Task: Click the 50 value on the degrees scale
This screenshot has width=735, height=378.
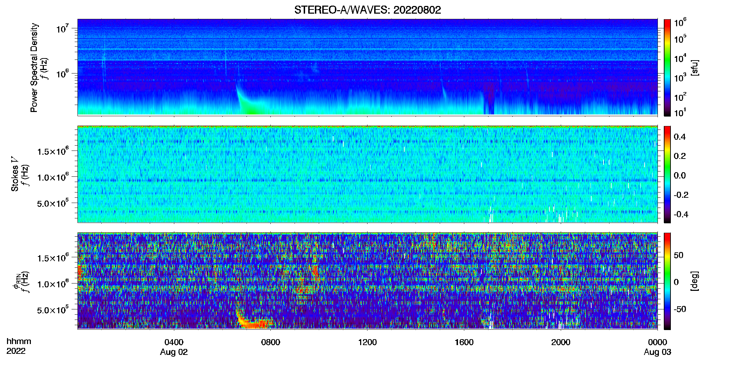Action: coord(679,255)
